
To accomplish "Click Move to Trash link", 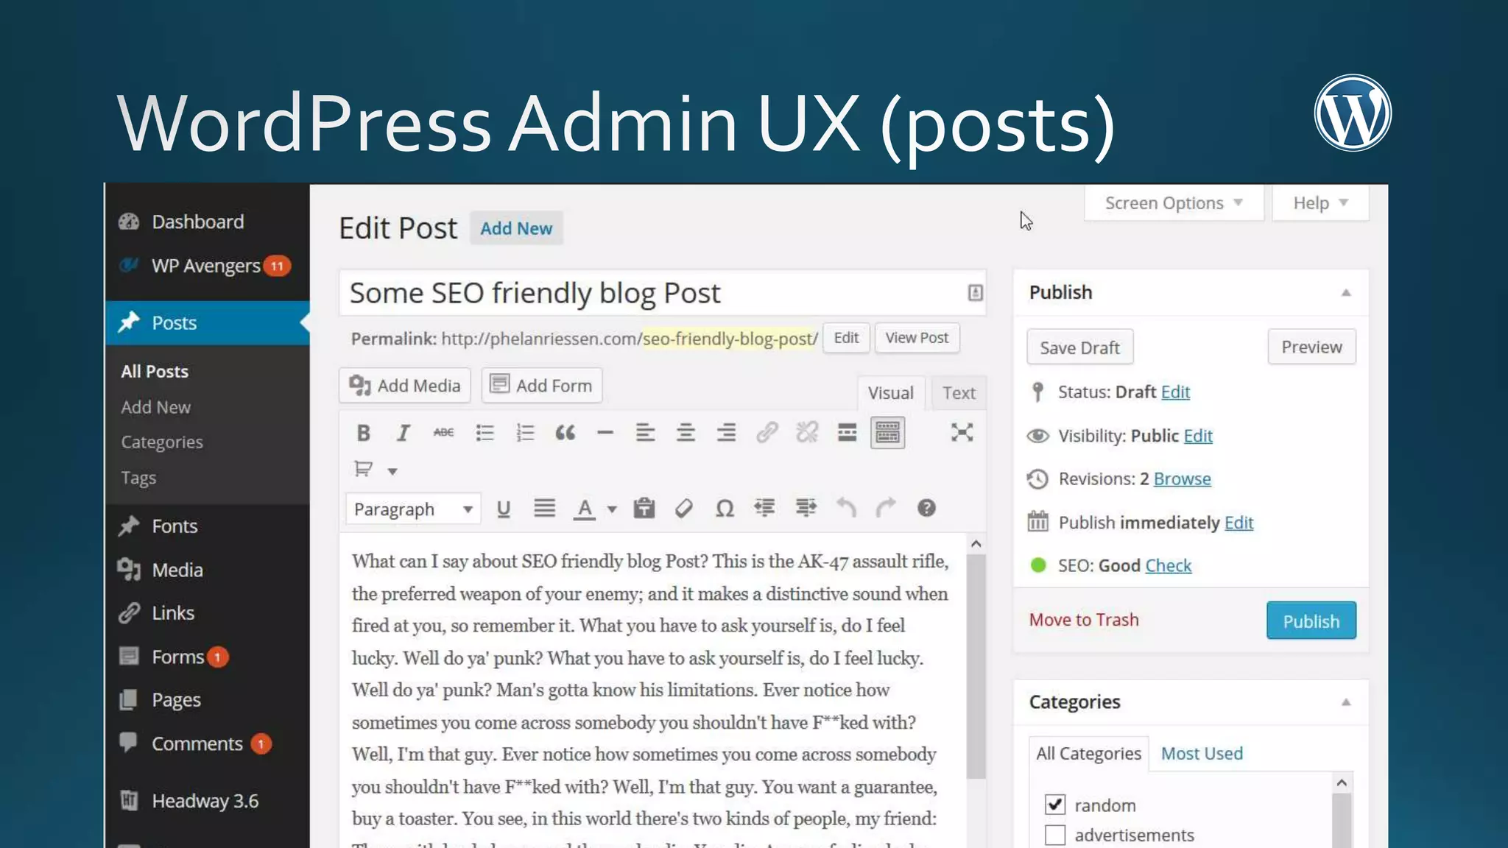I will [x=1083, y=620].
